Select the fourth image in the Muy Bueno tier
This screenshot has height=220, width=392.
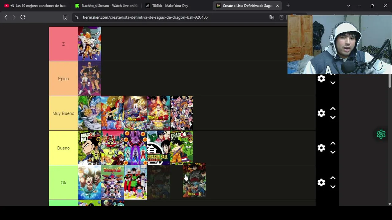159,113
